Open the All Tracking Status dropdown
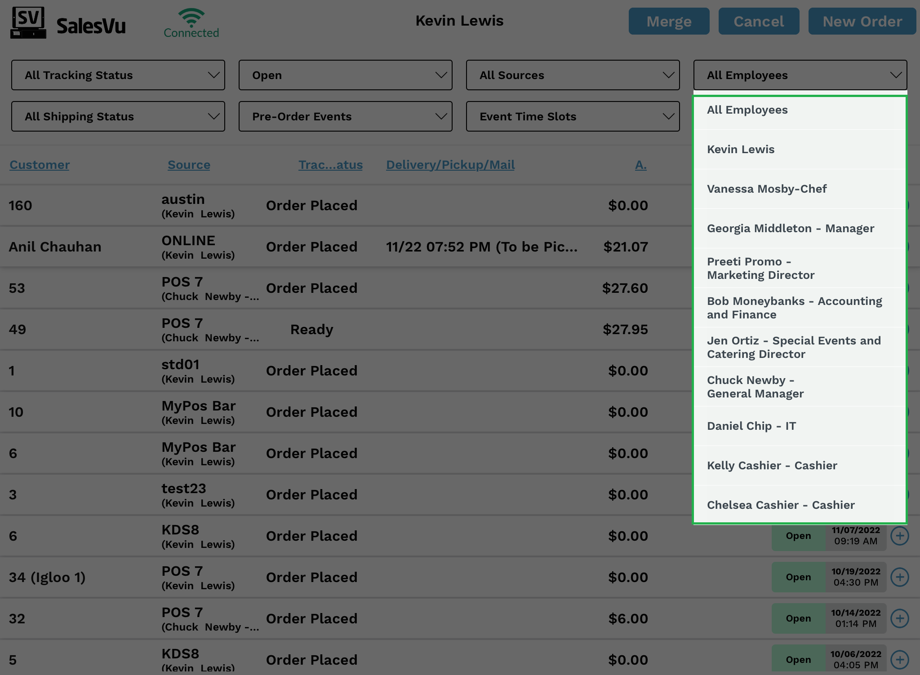Image resolution: width=920 pixels, height=675 pixels. point(118,75)
